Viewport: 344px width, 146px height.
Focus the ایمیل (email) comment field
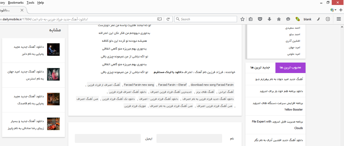(108, 138)
